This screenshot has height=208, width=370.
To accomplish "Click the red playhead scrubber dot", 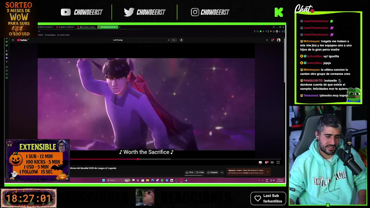I will (138, 159).
